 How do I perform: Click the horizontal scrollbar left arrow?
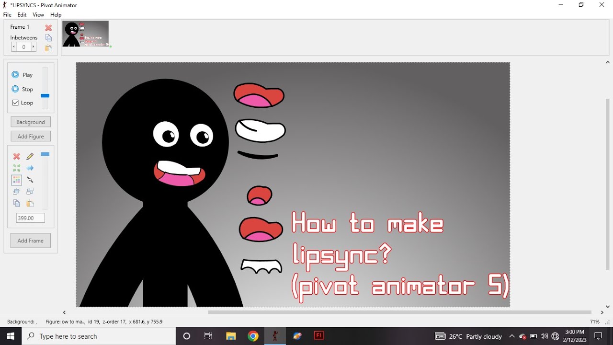coord(65,312)
